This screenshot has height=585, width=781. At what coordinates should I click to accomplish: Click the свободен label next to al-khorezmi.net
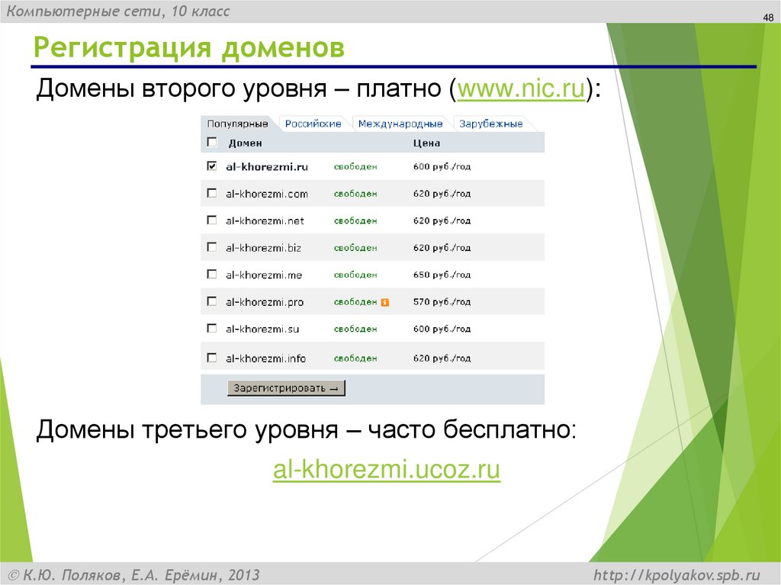[355, 220]
